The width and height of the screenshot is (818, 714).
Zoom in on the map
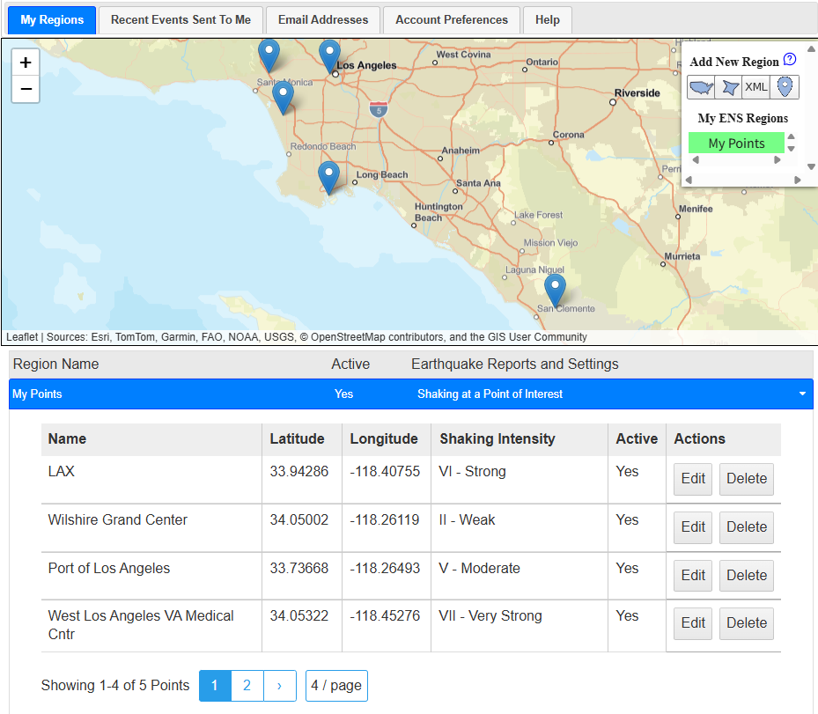26,63
